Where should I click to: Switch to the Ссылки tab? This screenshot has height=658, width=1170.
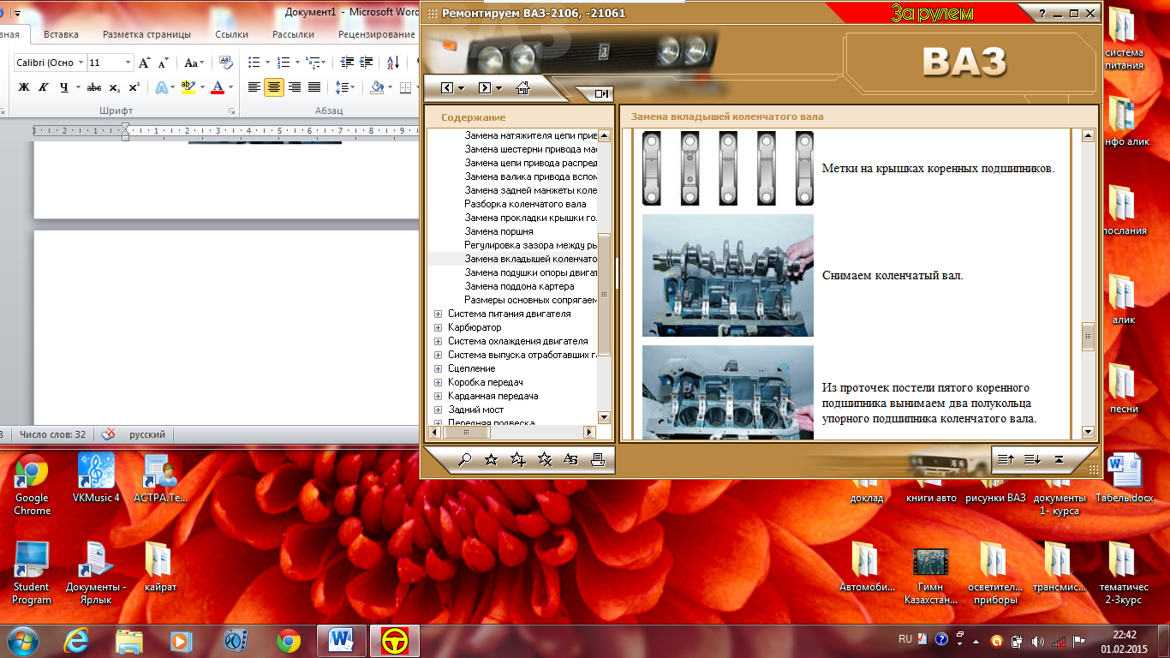(x=231, y=34)
